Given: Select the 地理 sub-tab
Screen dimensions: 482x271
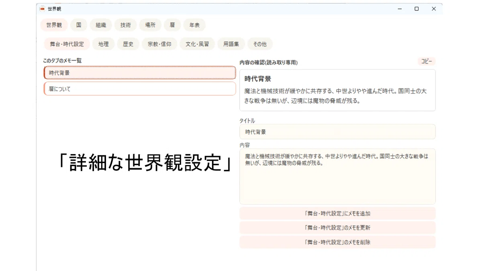Looking at the screenshot, I should (104, 44).
